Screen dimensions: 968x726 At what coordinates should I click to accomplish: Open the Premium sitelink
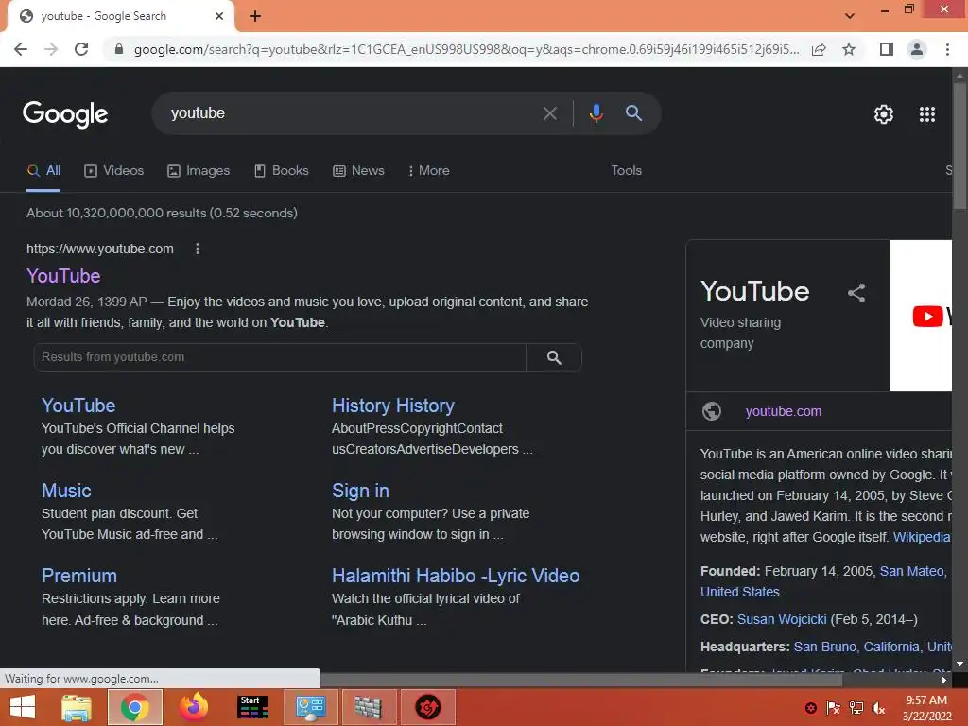coord(79,576)
